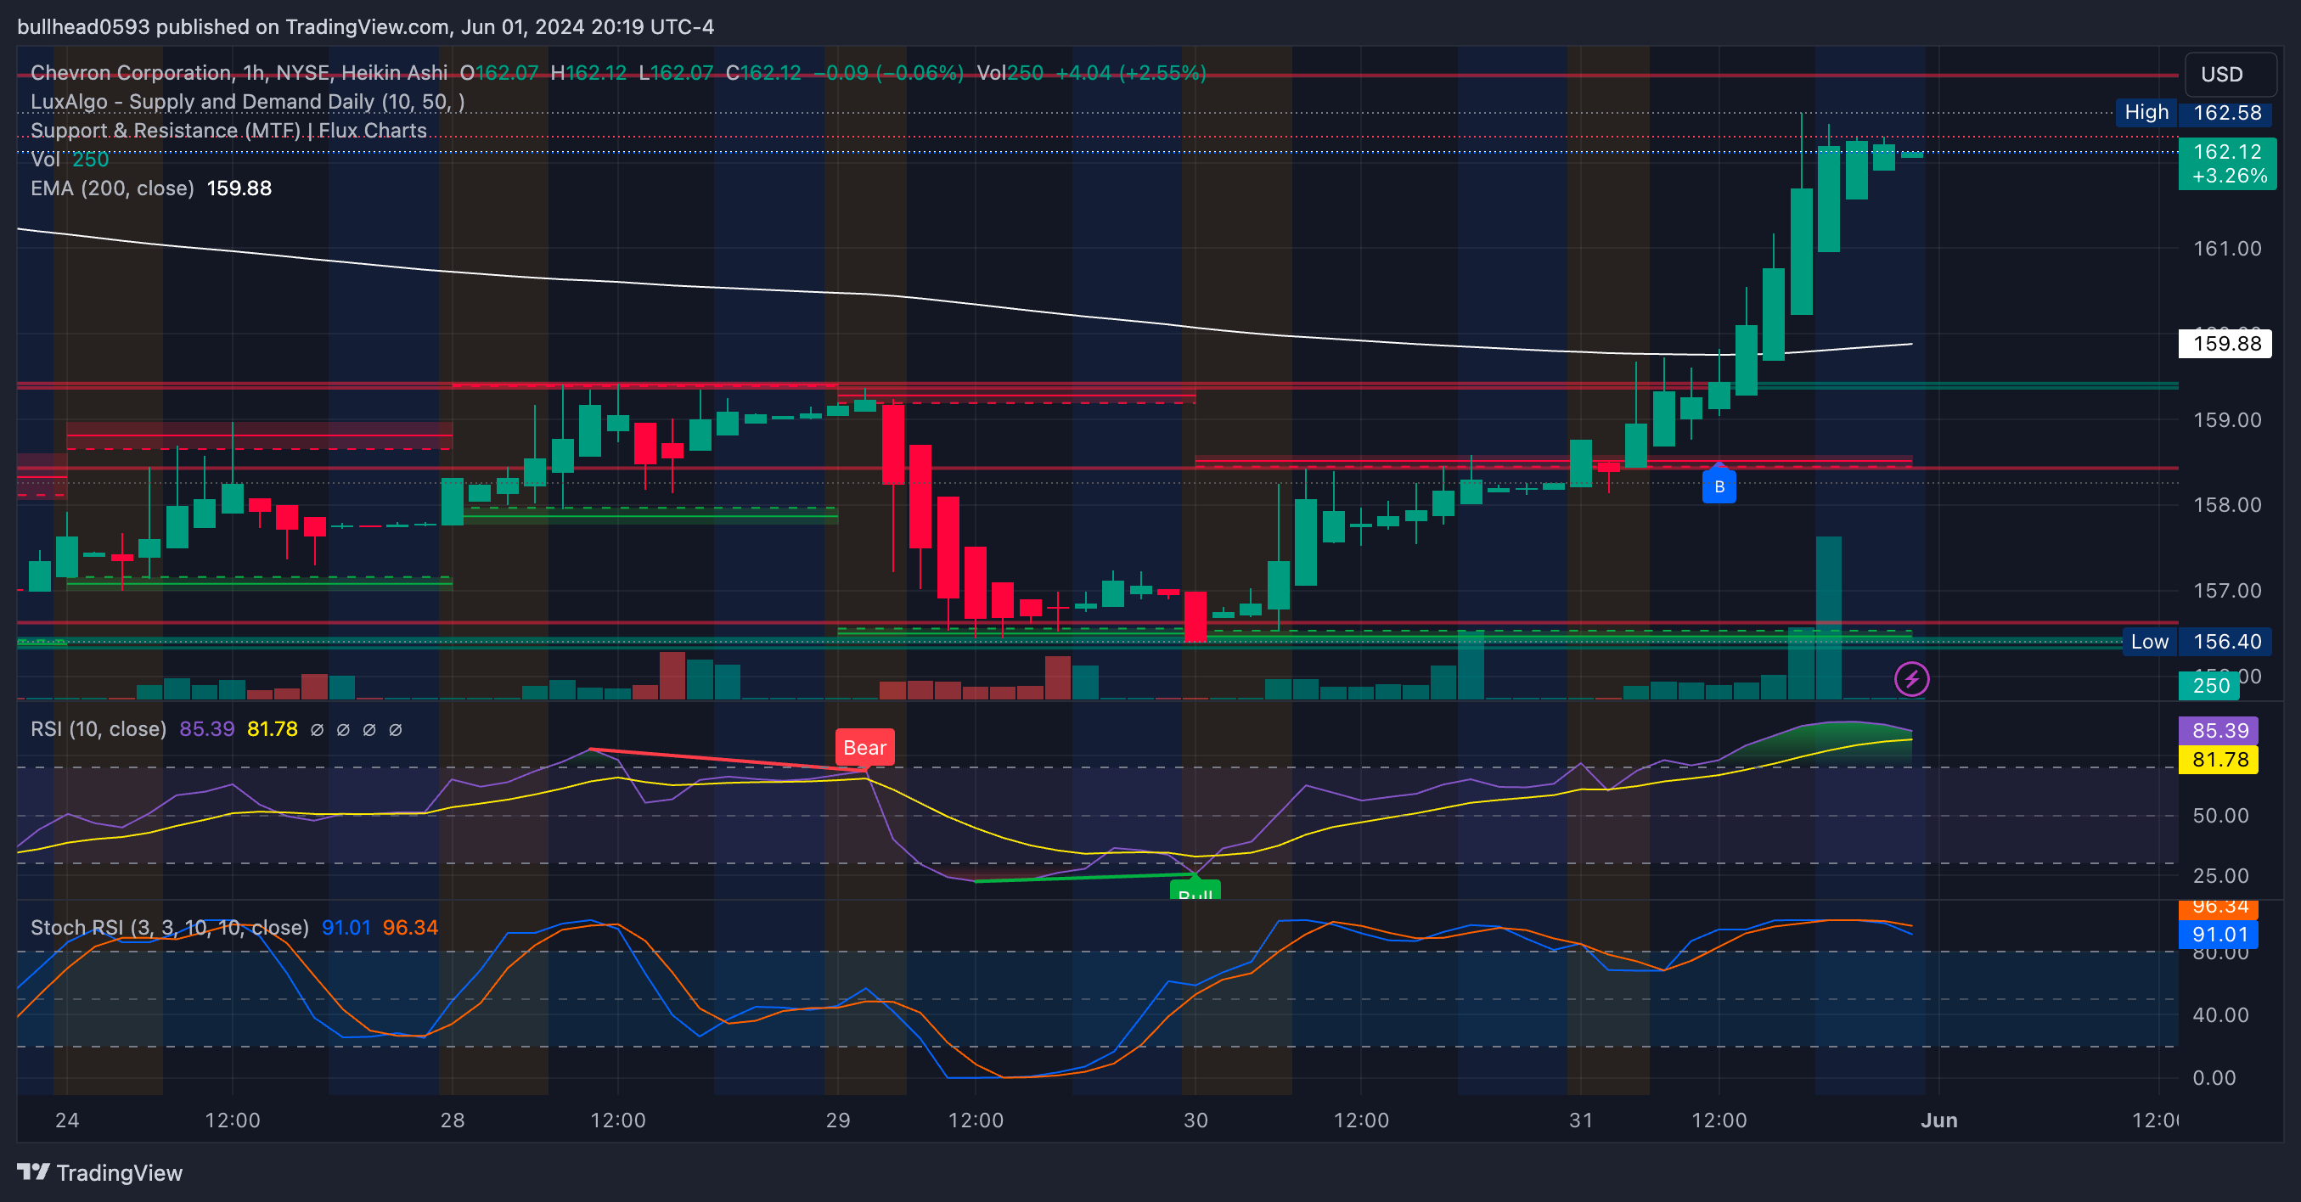Image resolution: width=2301 pixels, height=1202 pixels.
Task: Click the 50.00 RSI axis level
Action: tap(2219, 815)
